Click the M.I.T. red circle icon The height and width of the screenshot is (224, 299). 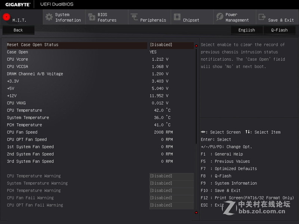(6, 16)
